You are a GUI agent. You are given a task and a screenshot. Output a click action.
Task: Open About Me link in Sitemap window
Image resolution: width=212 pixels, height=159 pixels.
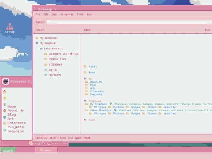[96, 82]
